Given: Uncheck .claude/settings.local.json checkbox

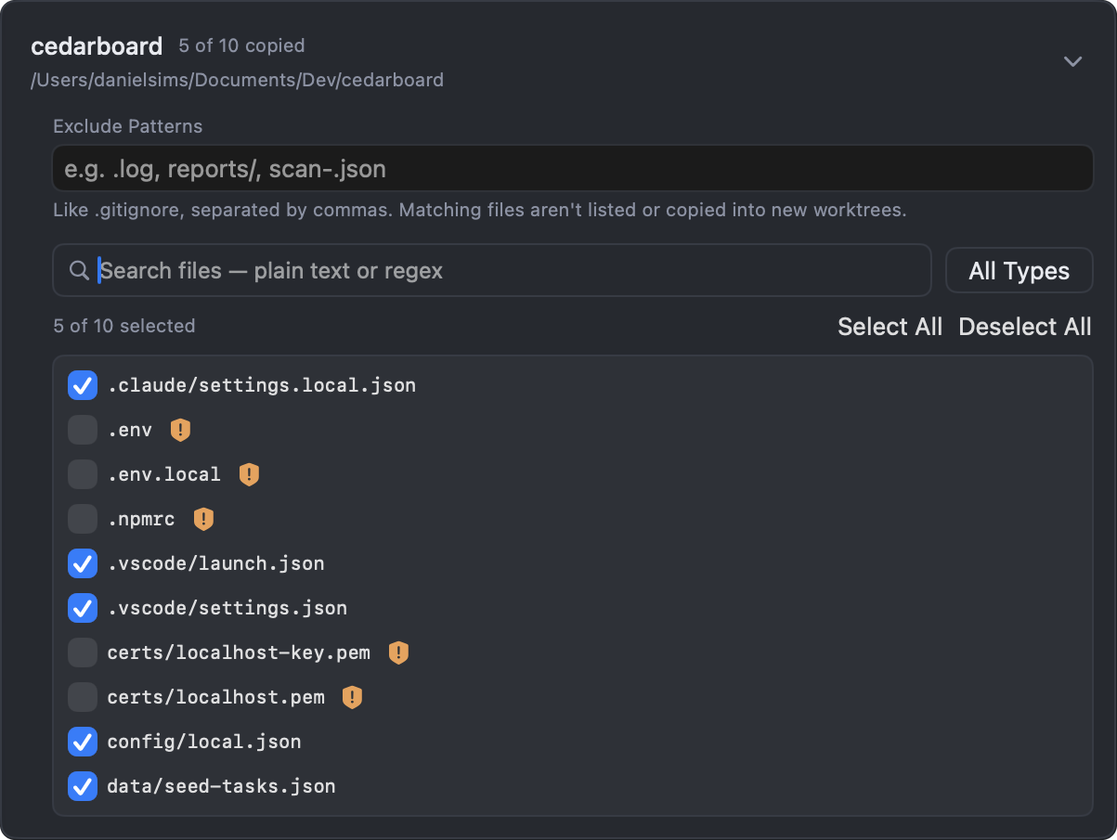Looking at the screenshot, I should [83, 385].
